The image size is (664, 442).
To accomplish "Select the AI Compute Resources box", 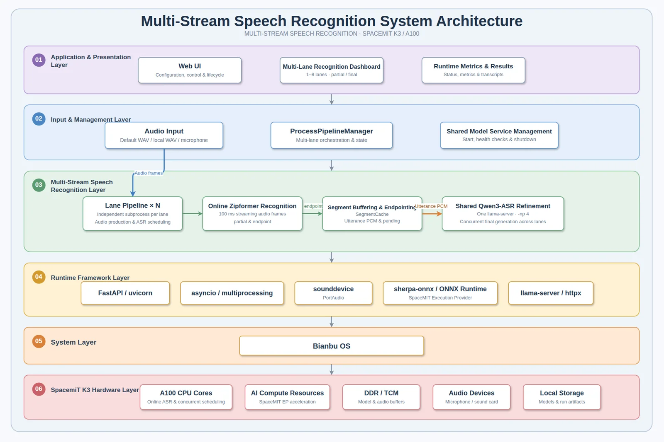I will click(287, 397).
